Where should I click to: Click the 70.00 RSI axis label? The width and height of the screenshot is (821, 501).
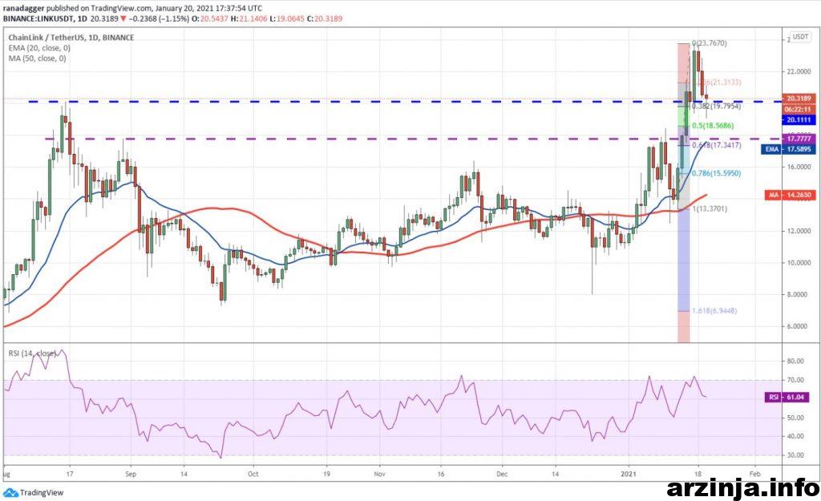pos(795,380)
